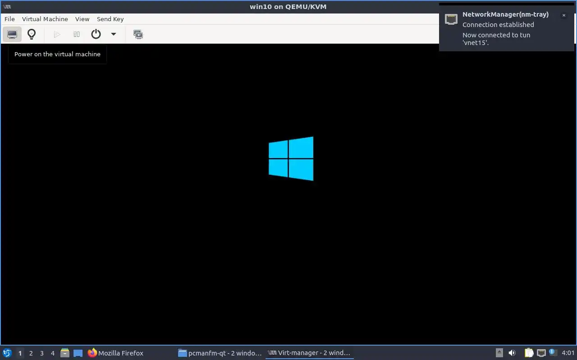Switch to pcmanfm-qt taskbar group
Screen dimensions: 577x360
220,353
